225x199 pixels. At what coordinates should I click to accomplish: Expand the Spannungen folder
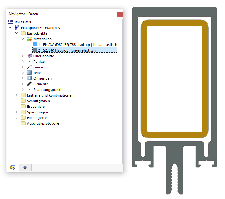(x=17, y=112)
